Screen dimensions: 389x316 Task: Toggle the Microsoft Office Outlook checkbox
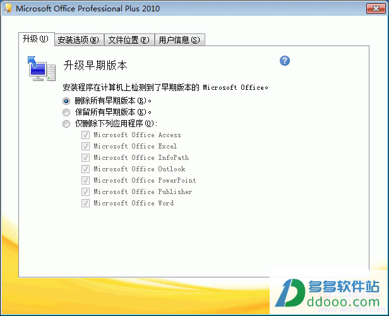(x=85, y=169)
